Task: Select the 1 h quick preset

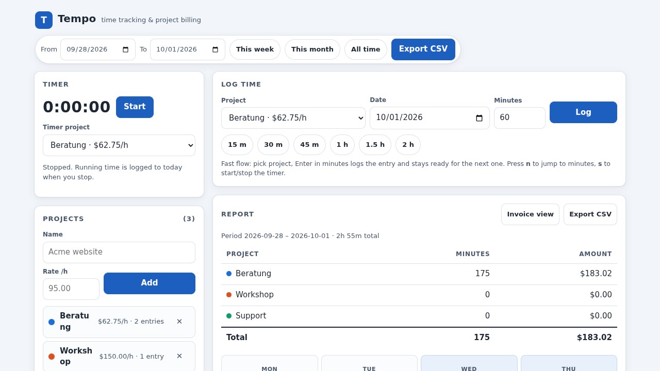Action: pyautogui.click(x=342, y=145)
